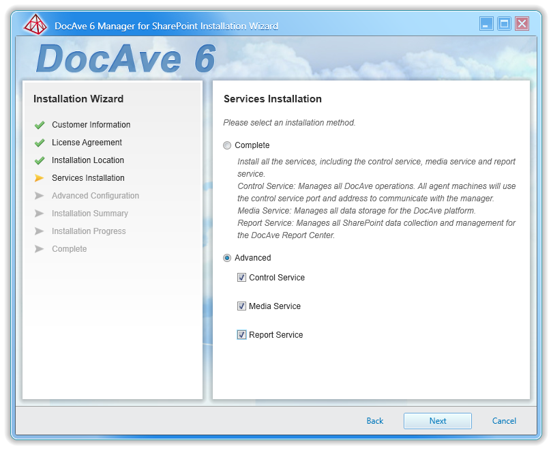Maximize the installation wizard window
Image resolution: width=551 pixels, height=451 pixels.
(x=504, y=24)
